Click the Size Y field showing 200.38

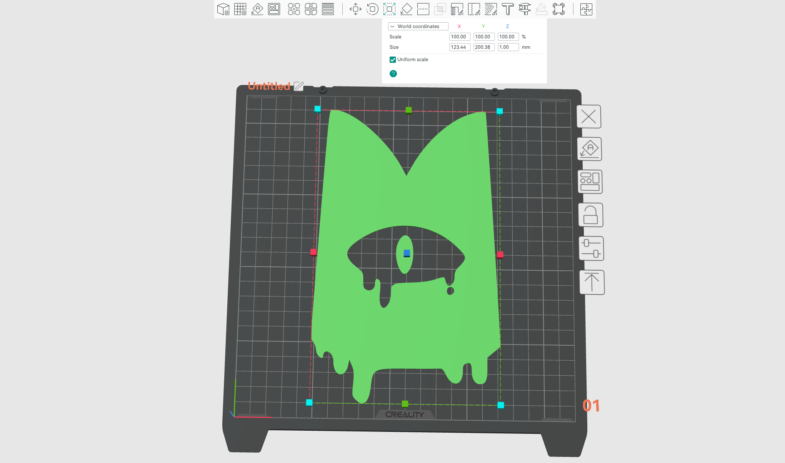(484, 47)
